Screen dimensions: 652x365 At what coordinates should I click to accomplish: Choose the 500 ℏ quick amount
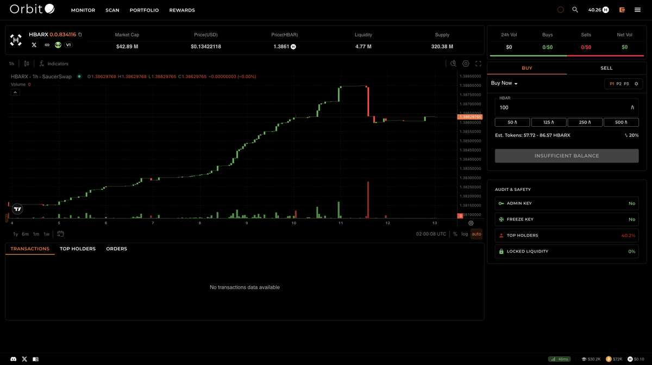pyautogui.click(x=621, y=122)
